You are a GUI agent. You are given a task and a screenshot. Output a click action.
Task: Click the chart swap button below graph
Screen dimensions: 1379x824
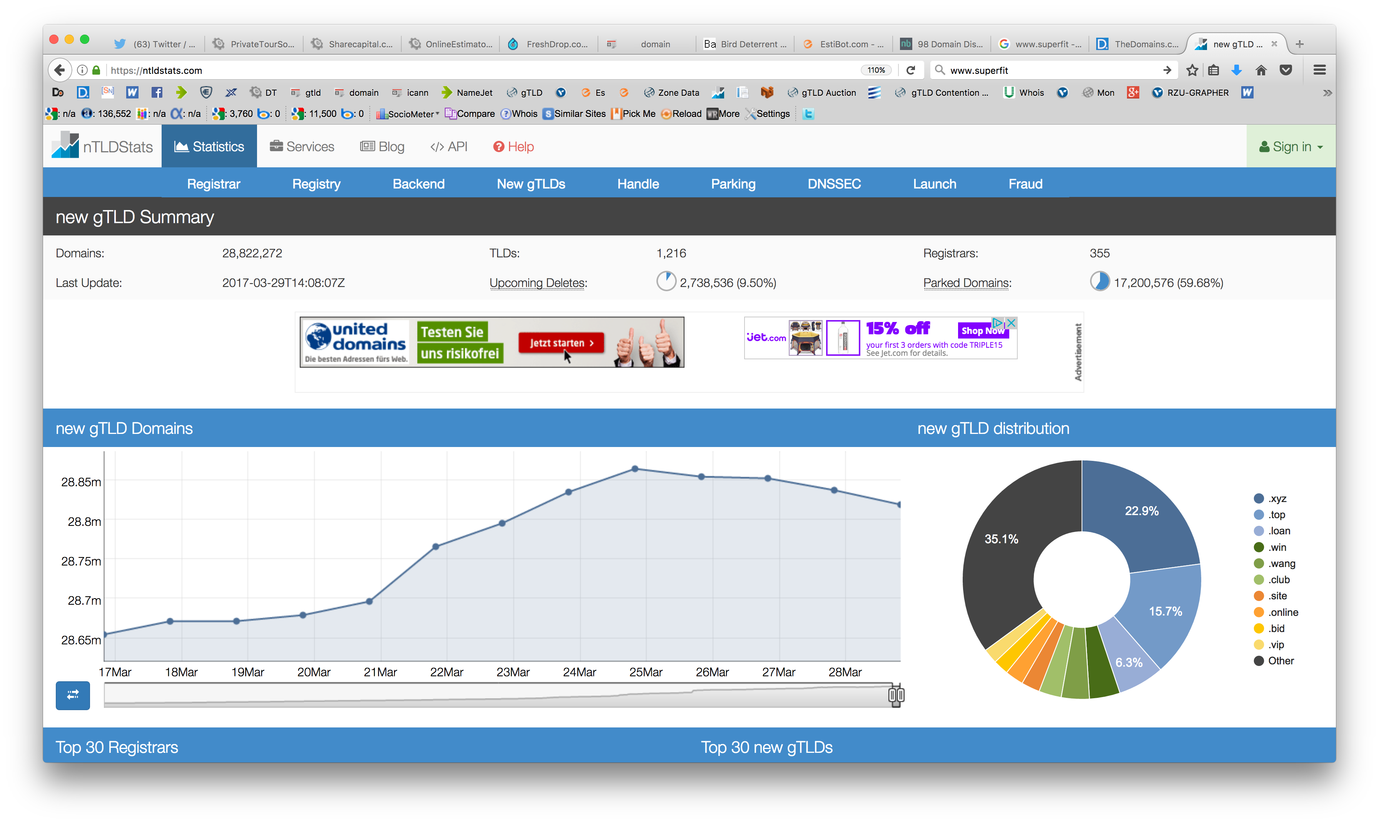(x=73, y=695)
